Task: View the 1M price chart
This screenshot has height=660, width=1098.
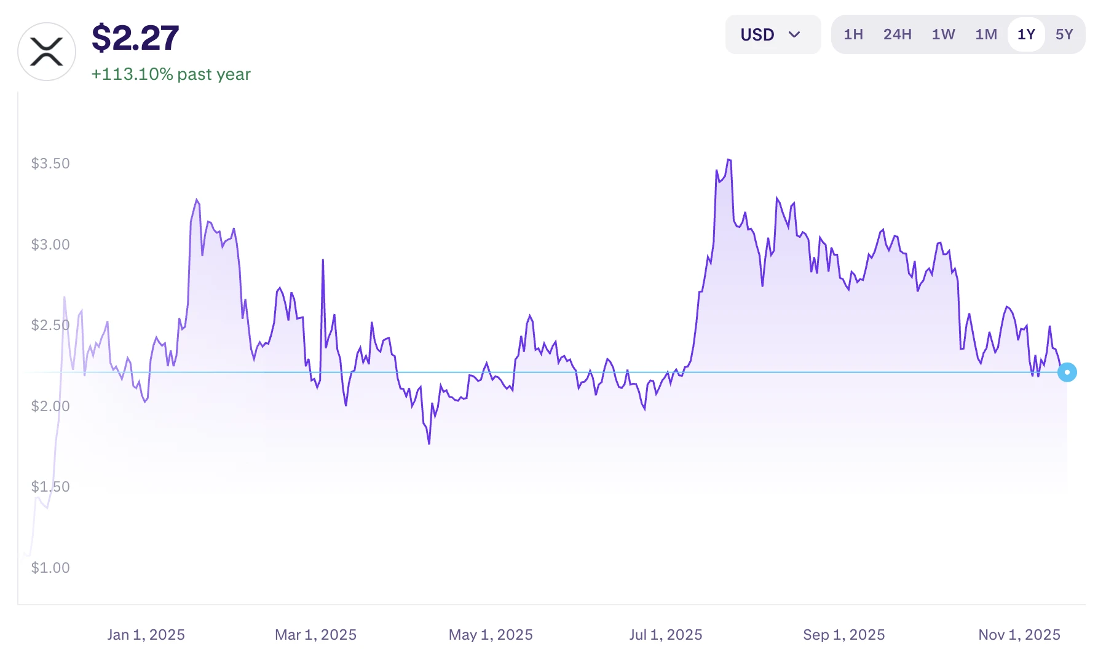Action: click(x=985, y=34)
